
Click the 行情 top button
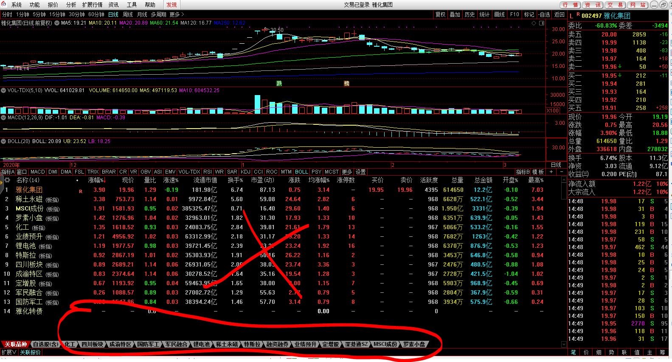click(x=570, y=5)
